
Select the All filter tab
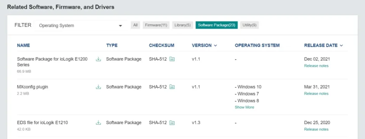coord(135,25)
